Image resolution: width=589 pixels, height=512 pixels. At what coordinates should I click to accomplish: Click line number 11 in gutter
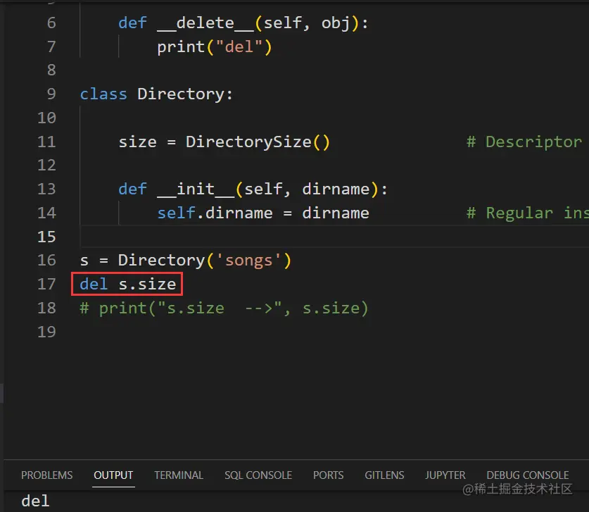tap(46, 142)
